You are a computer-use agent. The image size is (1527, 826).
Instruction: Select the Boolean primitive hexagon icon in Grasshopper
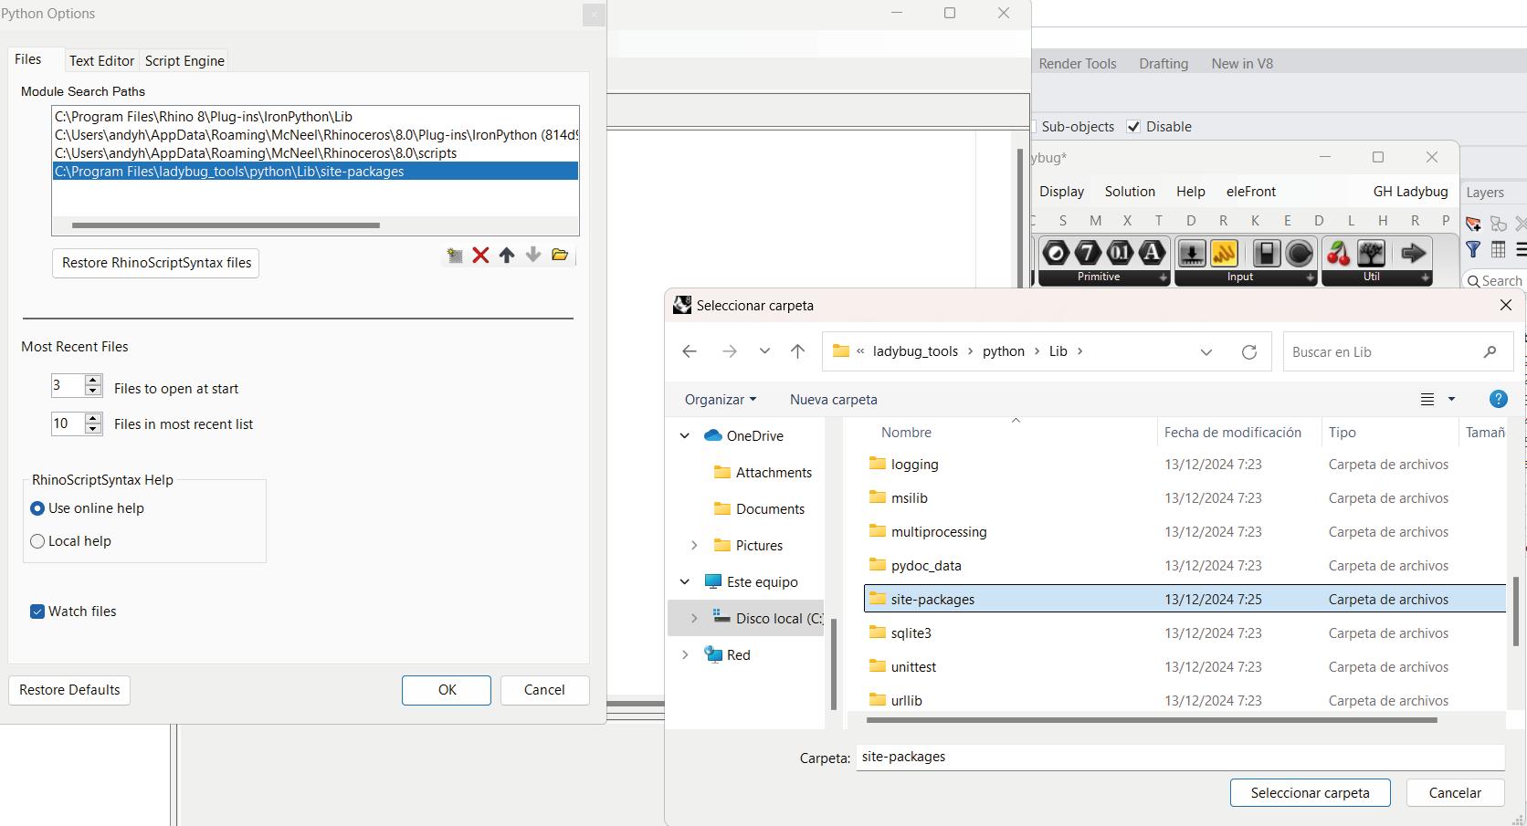pos(1057,253)
